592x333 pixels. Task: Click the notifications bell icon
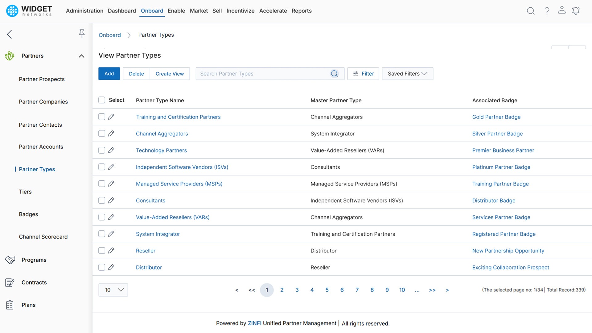click(576, 11)
